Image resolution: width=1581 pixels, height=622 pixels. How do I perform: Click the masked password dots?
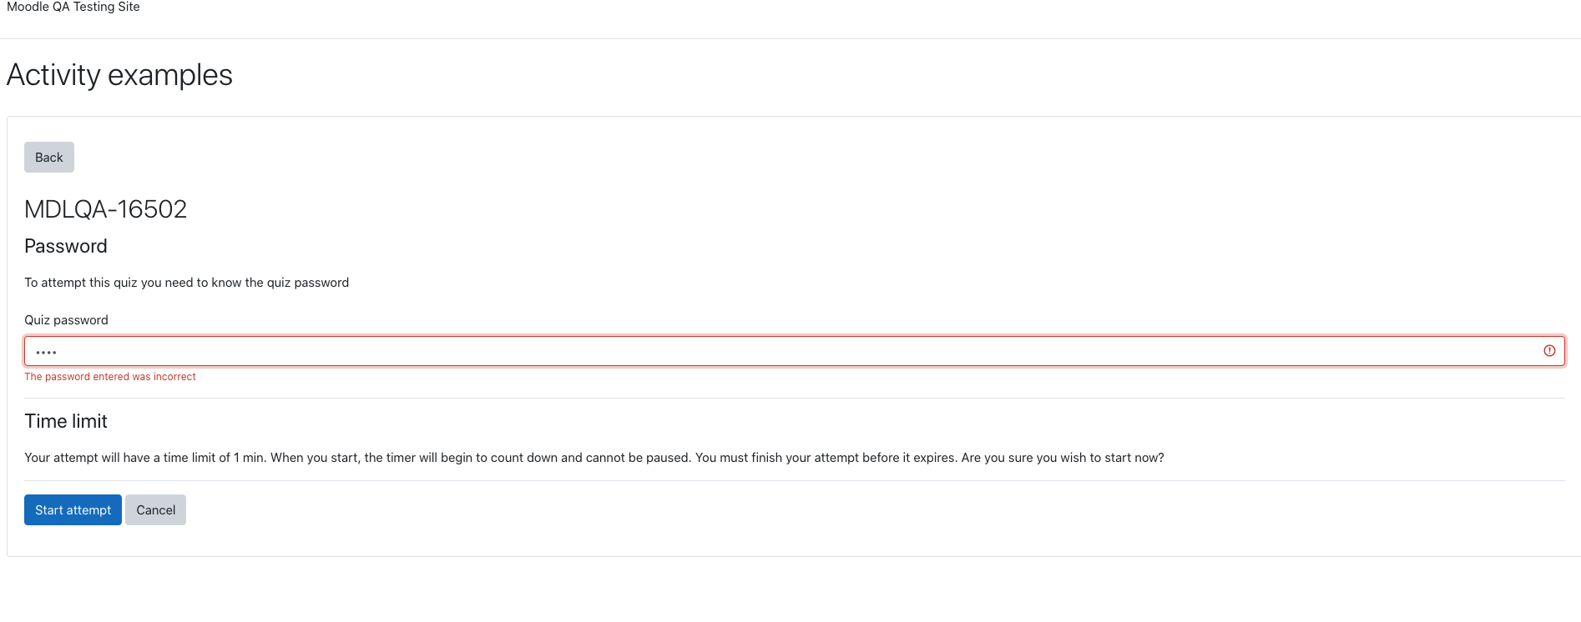pyautogui.click(x=46, y=352)
